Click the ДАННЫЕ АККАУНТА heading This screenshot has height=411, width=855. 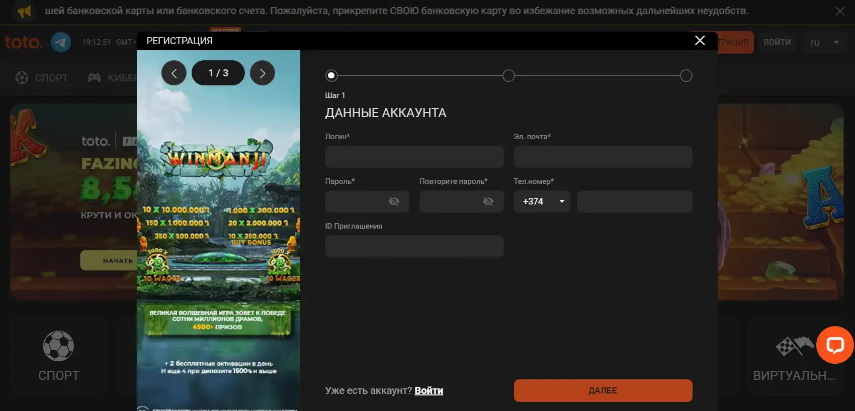[386, 113]
